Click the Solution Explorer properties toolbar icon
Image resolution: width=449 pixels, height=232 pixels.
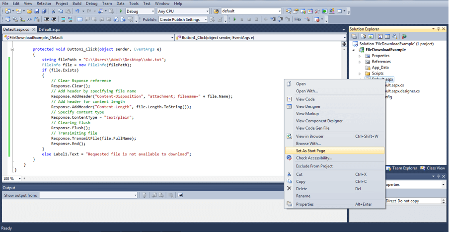(x=354, y=36)
